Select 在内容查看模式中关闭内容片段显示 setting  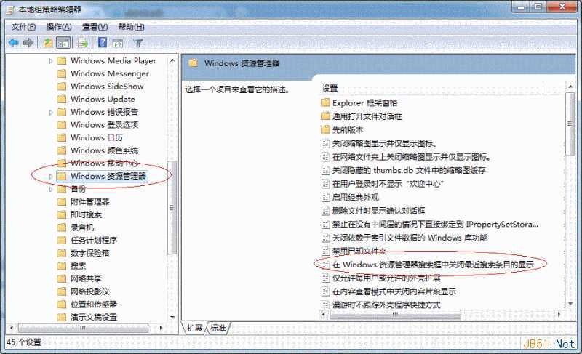pos(394,291)
